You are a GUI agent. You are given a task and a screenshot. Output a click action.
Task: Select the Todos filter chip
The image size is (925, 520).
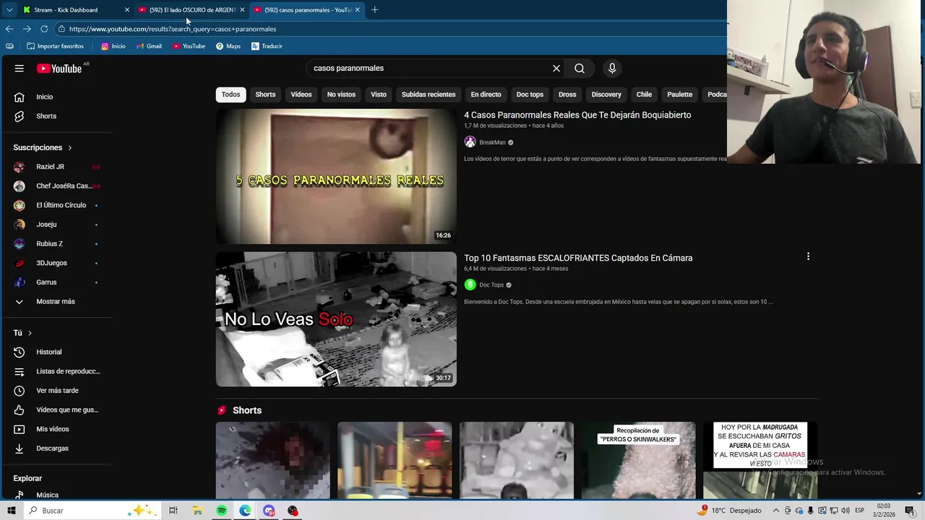pos(231,95)
